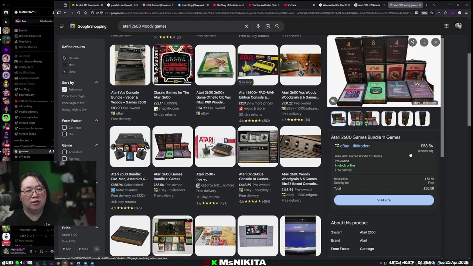
Task: Go back in browser history
Action: [x=65, y=13]
